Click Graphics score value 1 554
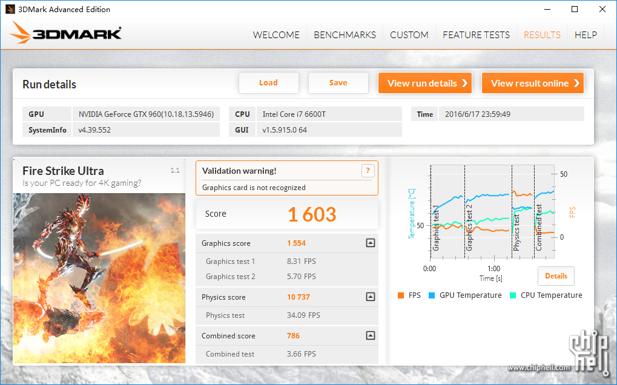This screenshot has width=617, height=385. pos(296,243)
